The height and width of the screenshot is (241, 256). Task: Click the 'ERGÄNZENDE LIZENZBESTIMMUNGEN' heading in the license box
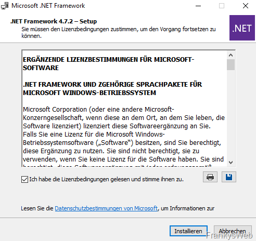point(108,63)
